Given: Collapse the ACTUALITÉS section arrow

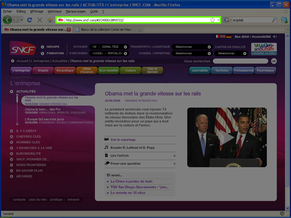Looking at the screenshot, I should 11,92.
